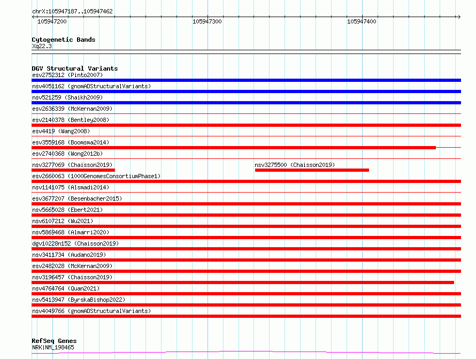Click the red bar under dgv10228n152

click(x=246, y=249)
